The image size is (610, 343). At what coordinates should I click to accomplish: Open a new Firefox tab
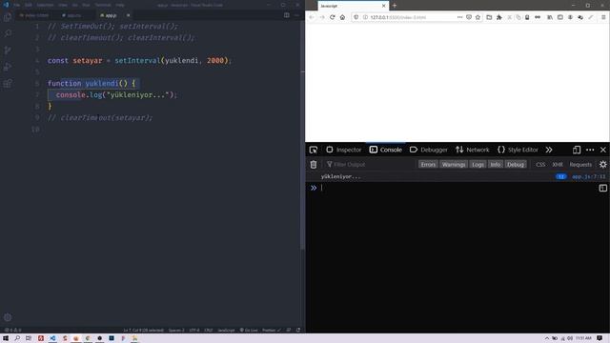(395, 6)
